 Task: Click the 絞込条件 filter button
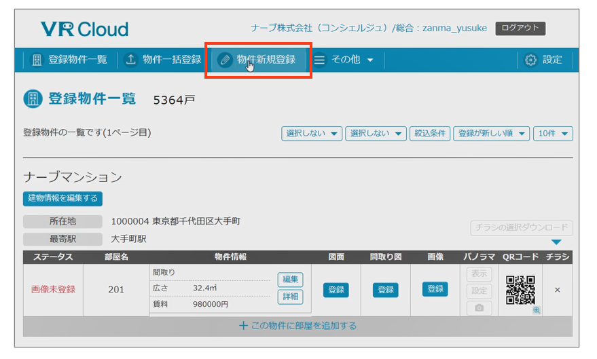[x=430, y=134]
